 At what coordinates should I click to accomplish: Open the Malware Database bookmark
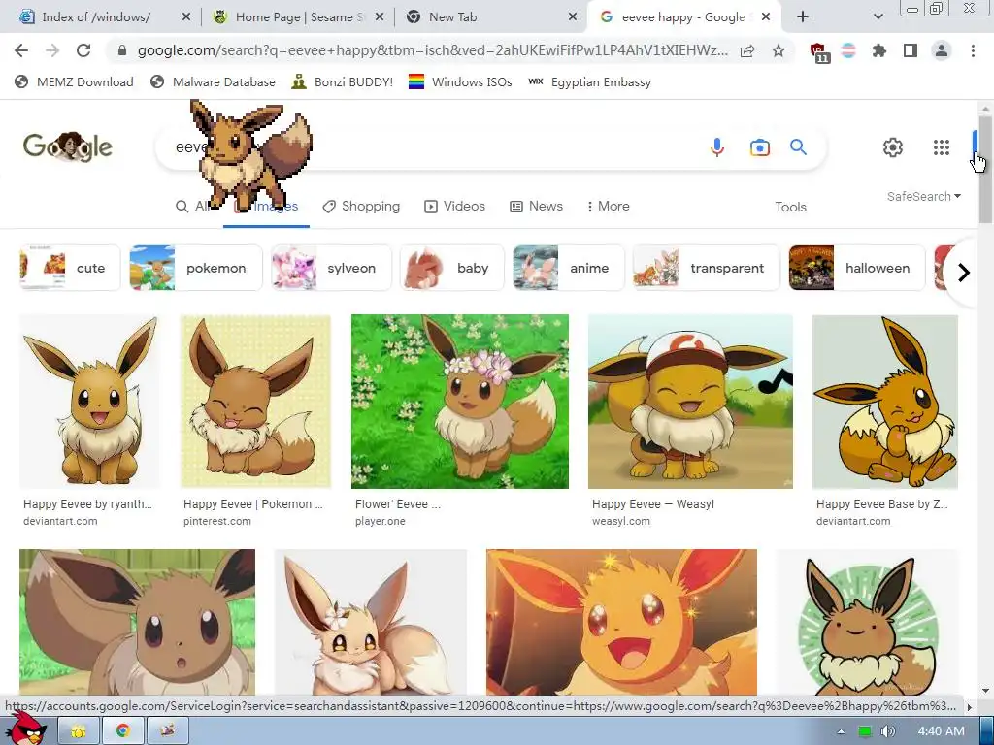click(213, 82)
